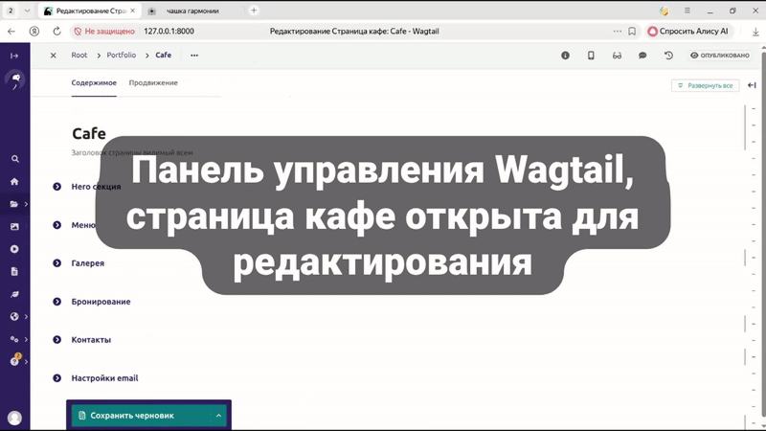The height and width of the screenshot is (431, 766).
Task: Click Развернуть все button
Action: [x=706, y=85]
